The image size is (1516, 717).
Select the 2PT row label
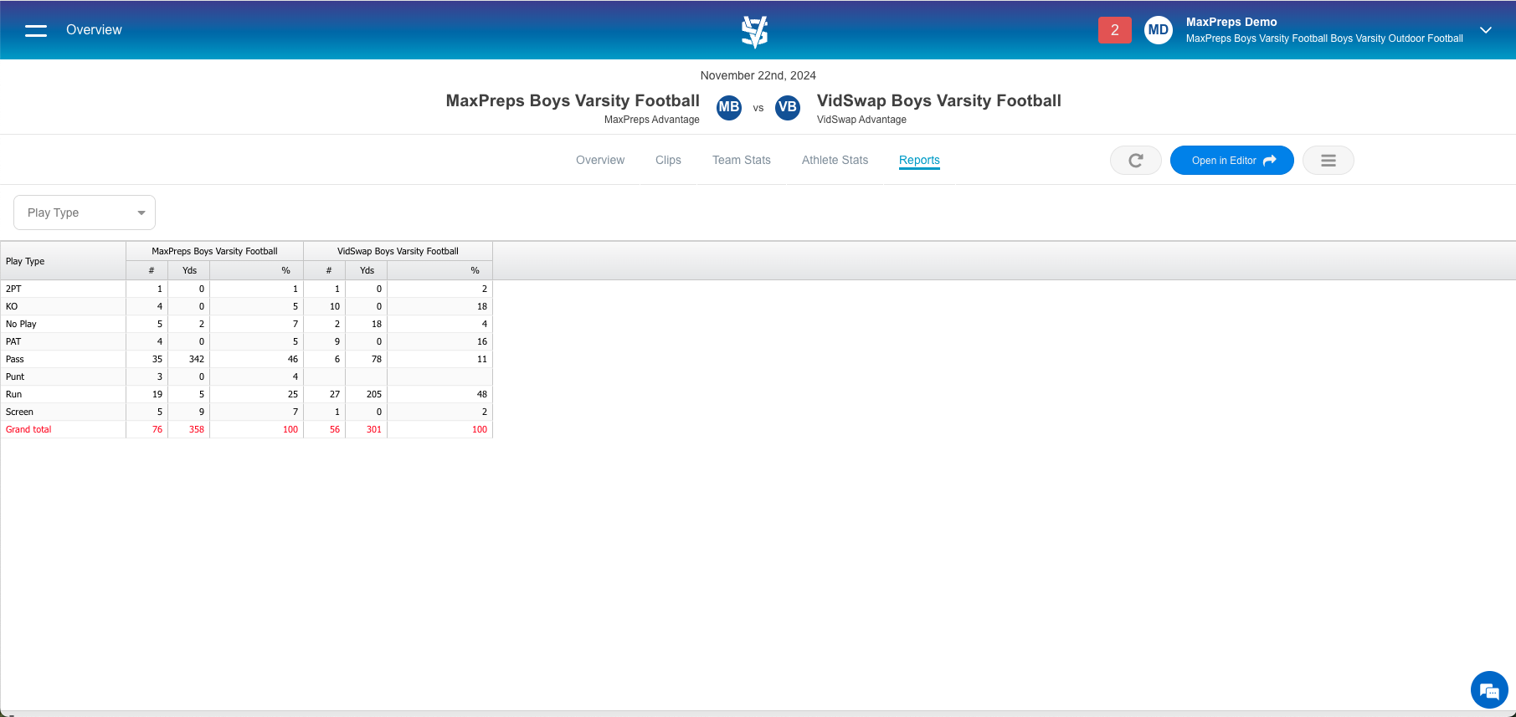pos(13,289)
